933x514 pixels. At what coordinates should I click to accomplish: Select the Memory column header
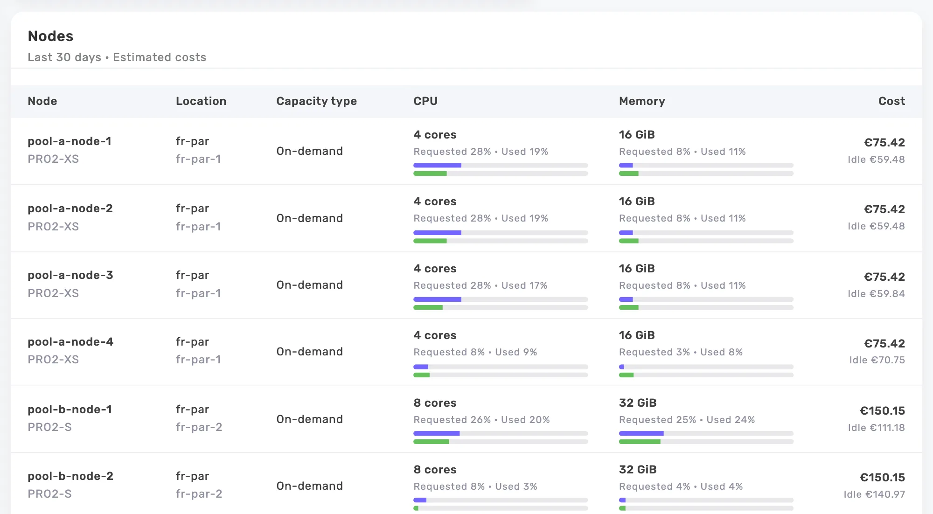(642, 101)
